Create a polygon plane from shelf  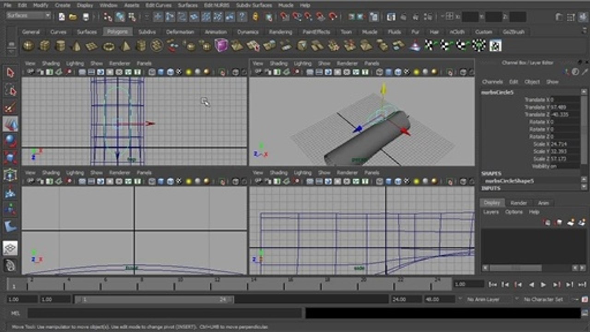[x=92, y=46]
